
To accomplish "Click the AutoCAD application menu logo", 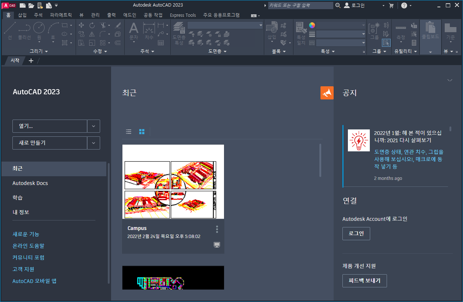I will coord(9,5).
